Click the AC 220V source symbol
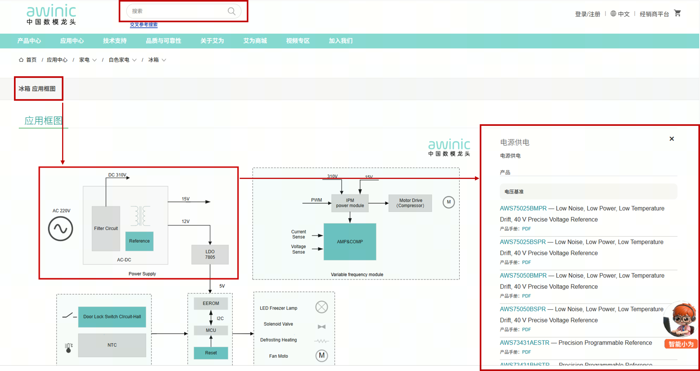This screenshot has width=700, height=371. pos(60,229)
